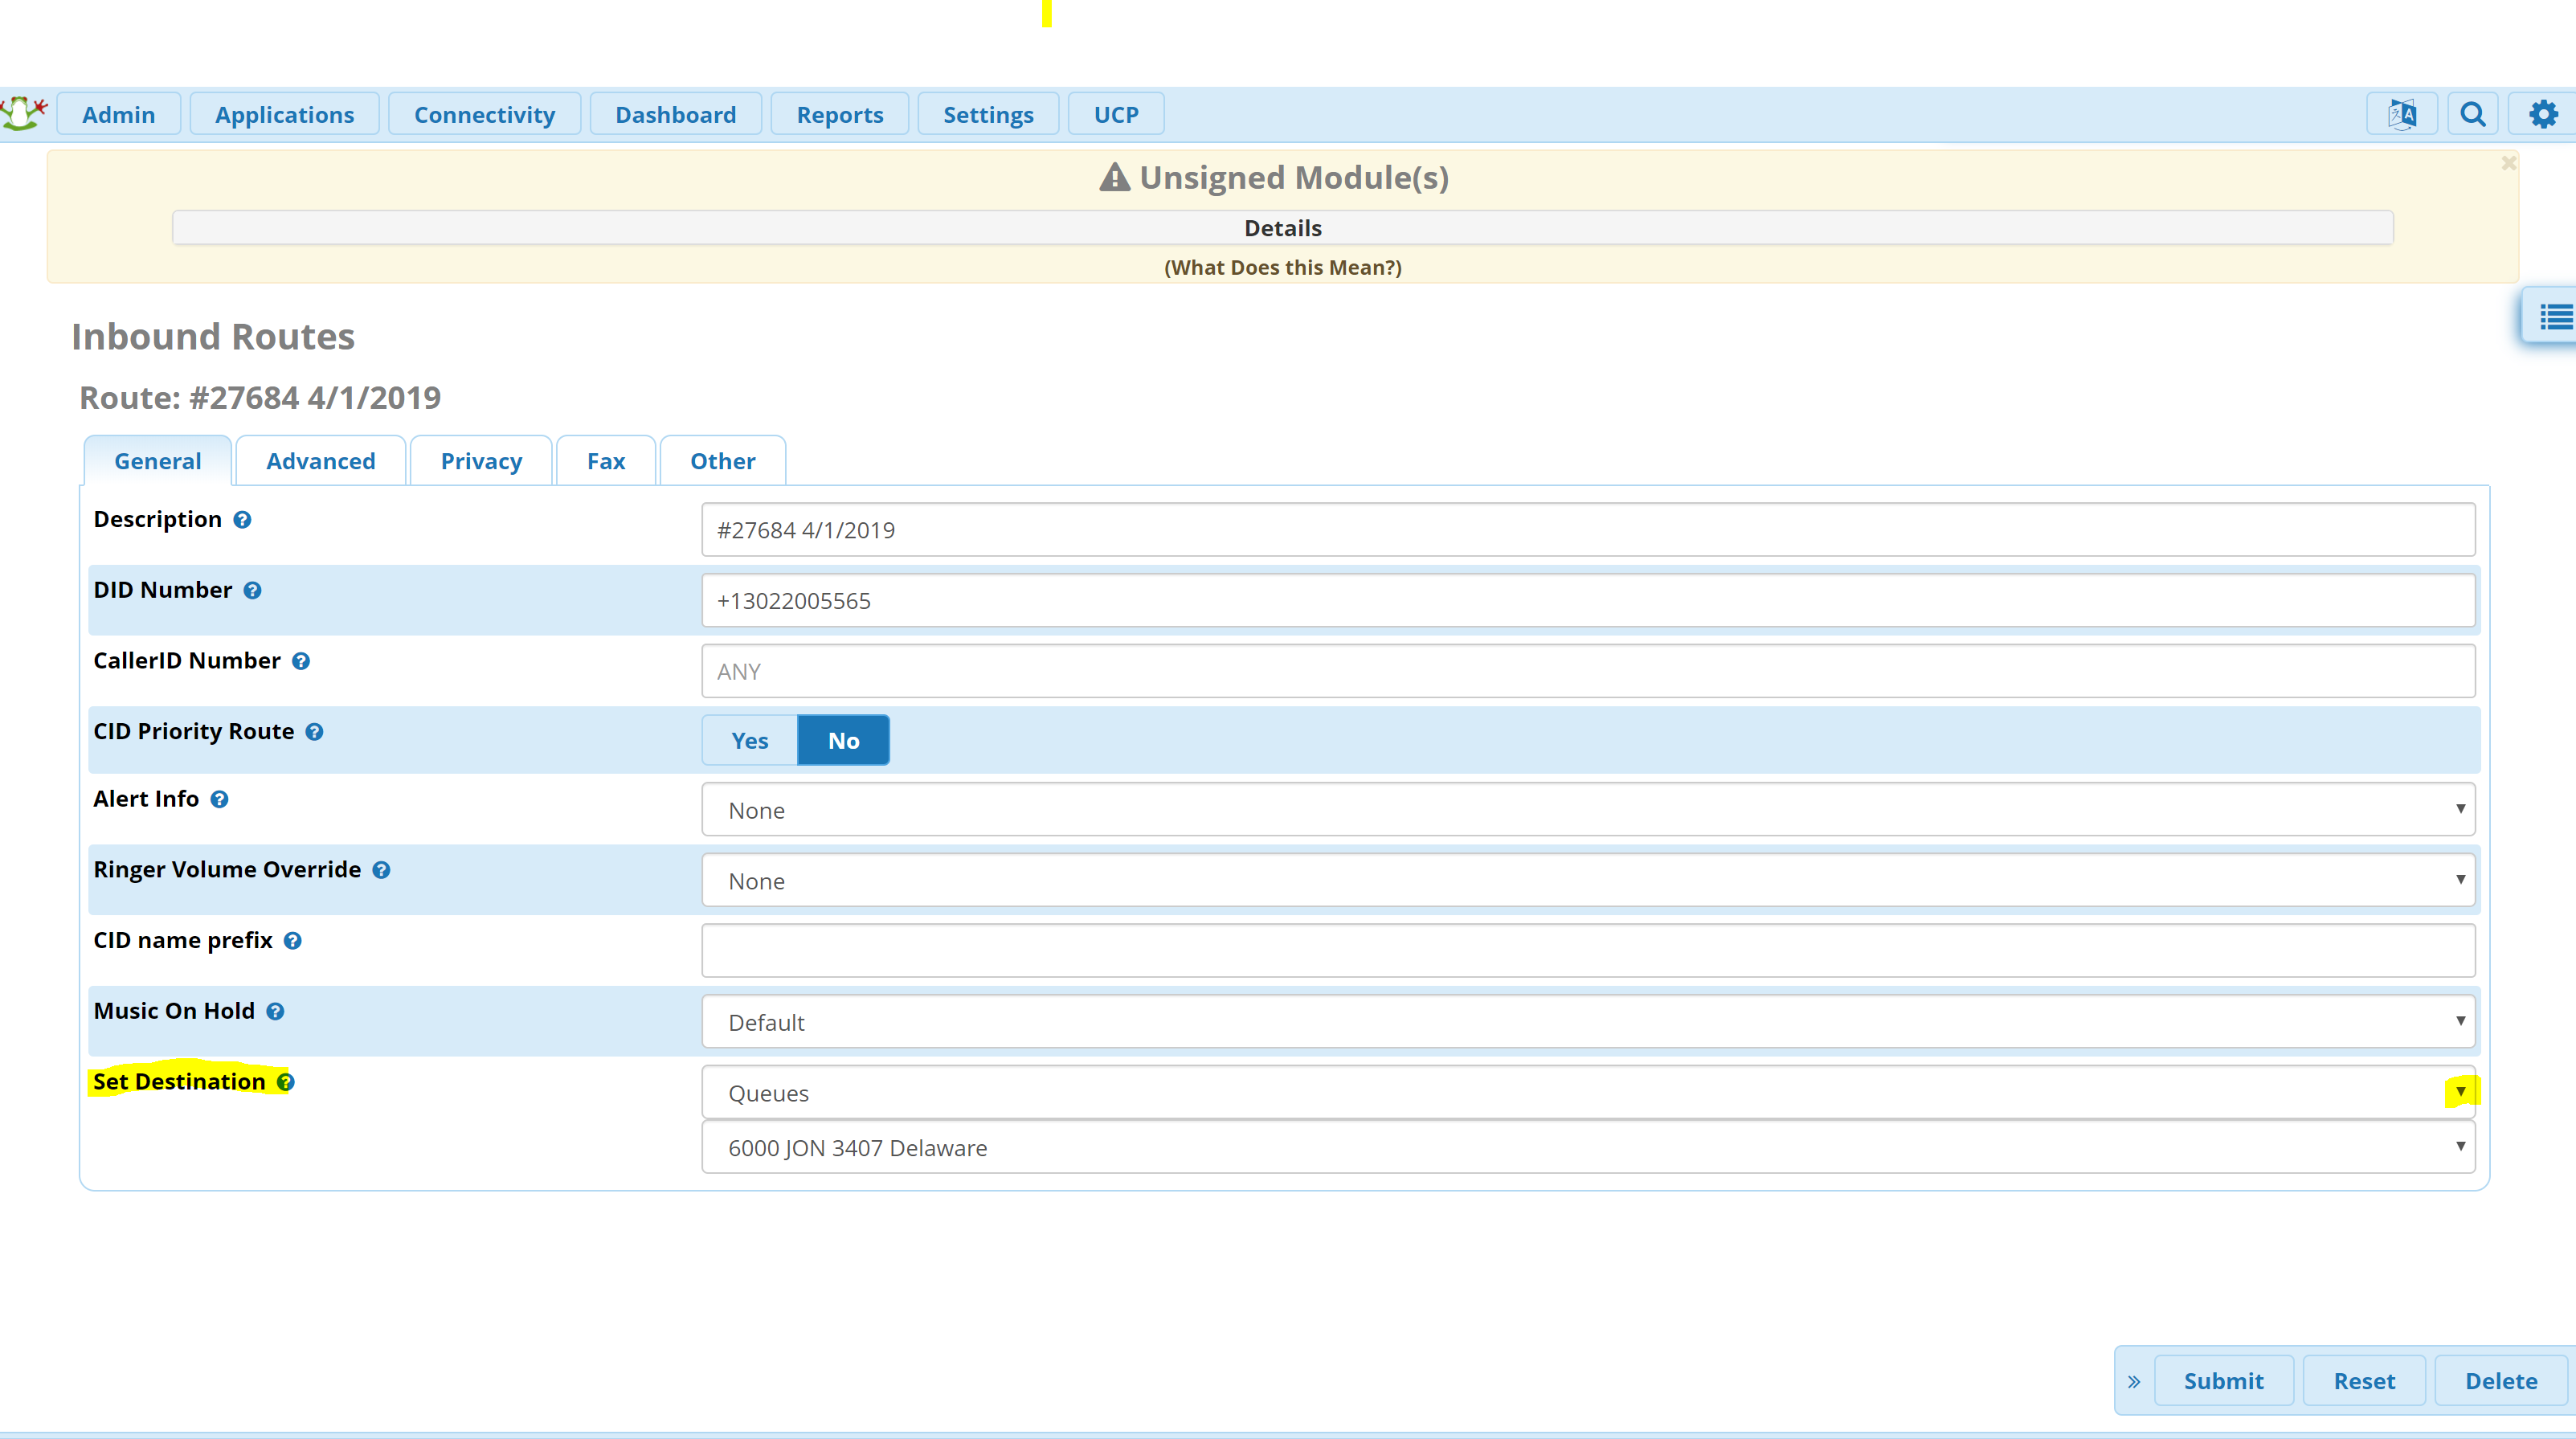Click the What Does this Mean link
The width and height of the screenshot is (2576, 1439).
click(x=1282, y=267)
